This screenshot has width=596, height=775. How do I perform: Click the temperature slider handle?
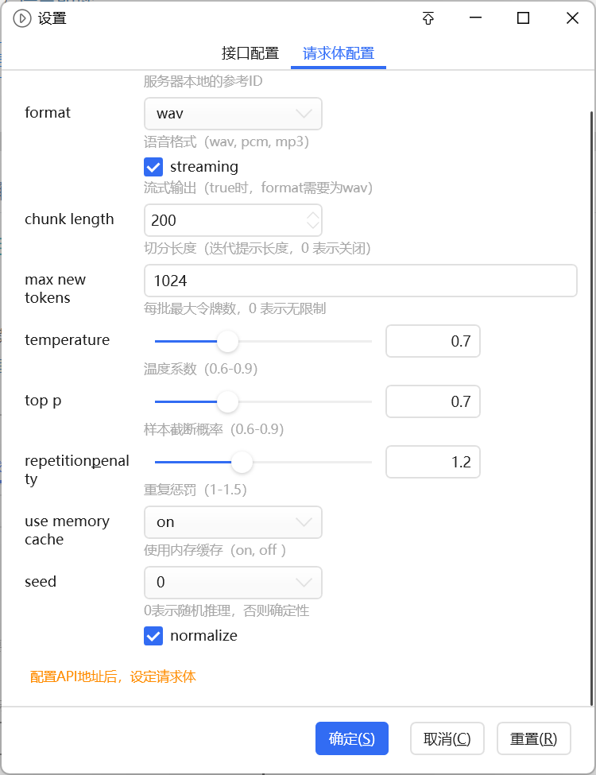[x=228, y=342]
